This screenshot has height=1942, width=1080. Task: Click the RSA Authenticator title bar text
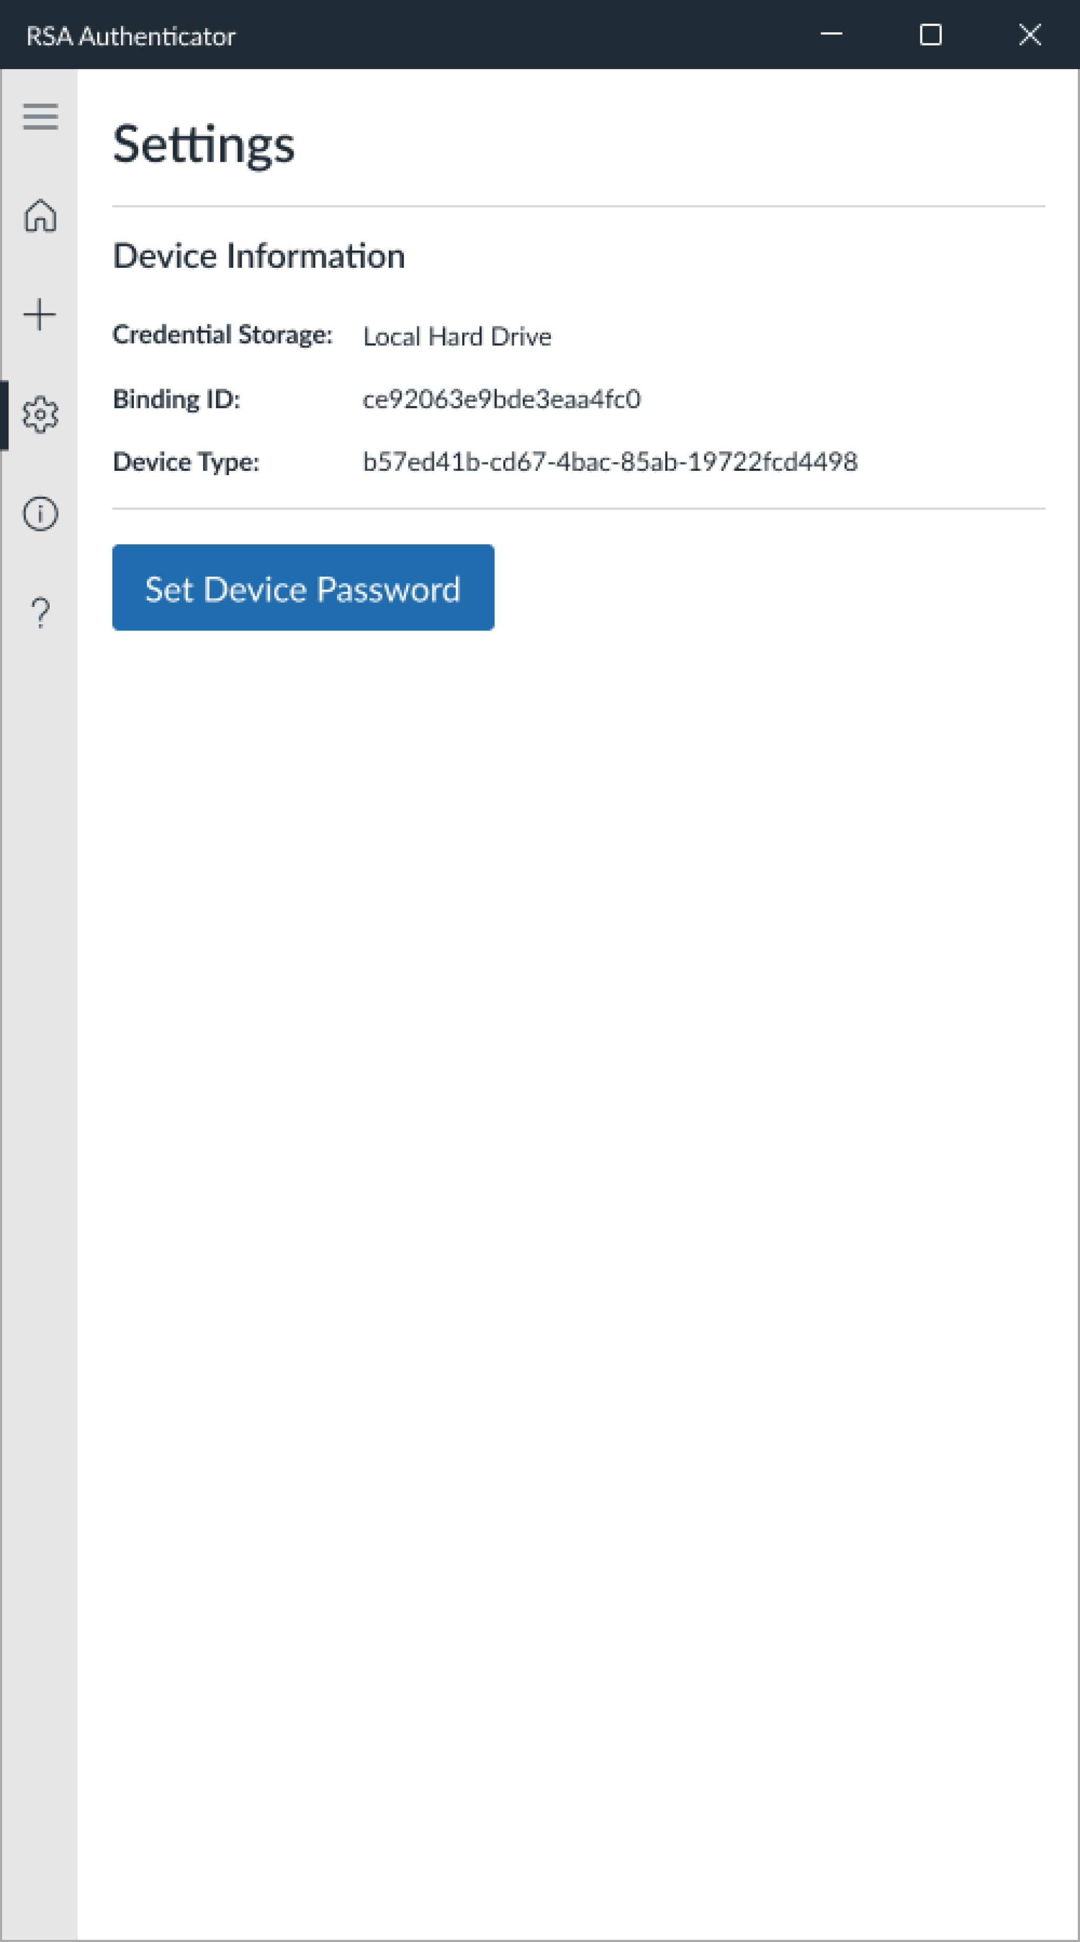130,36
